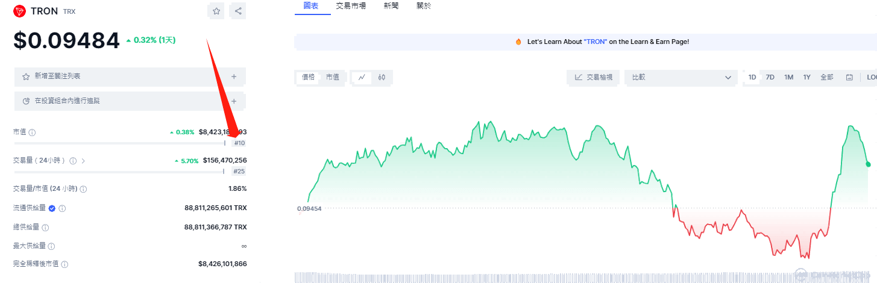The width and height of the screenshot is (877, 283).
Task: Click the star icon next to TRON
Action: tap(216, 11)
